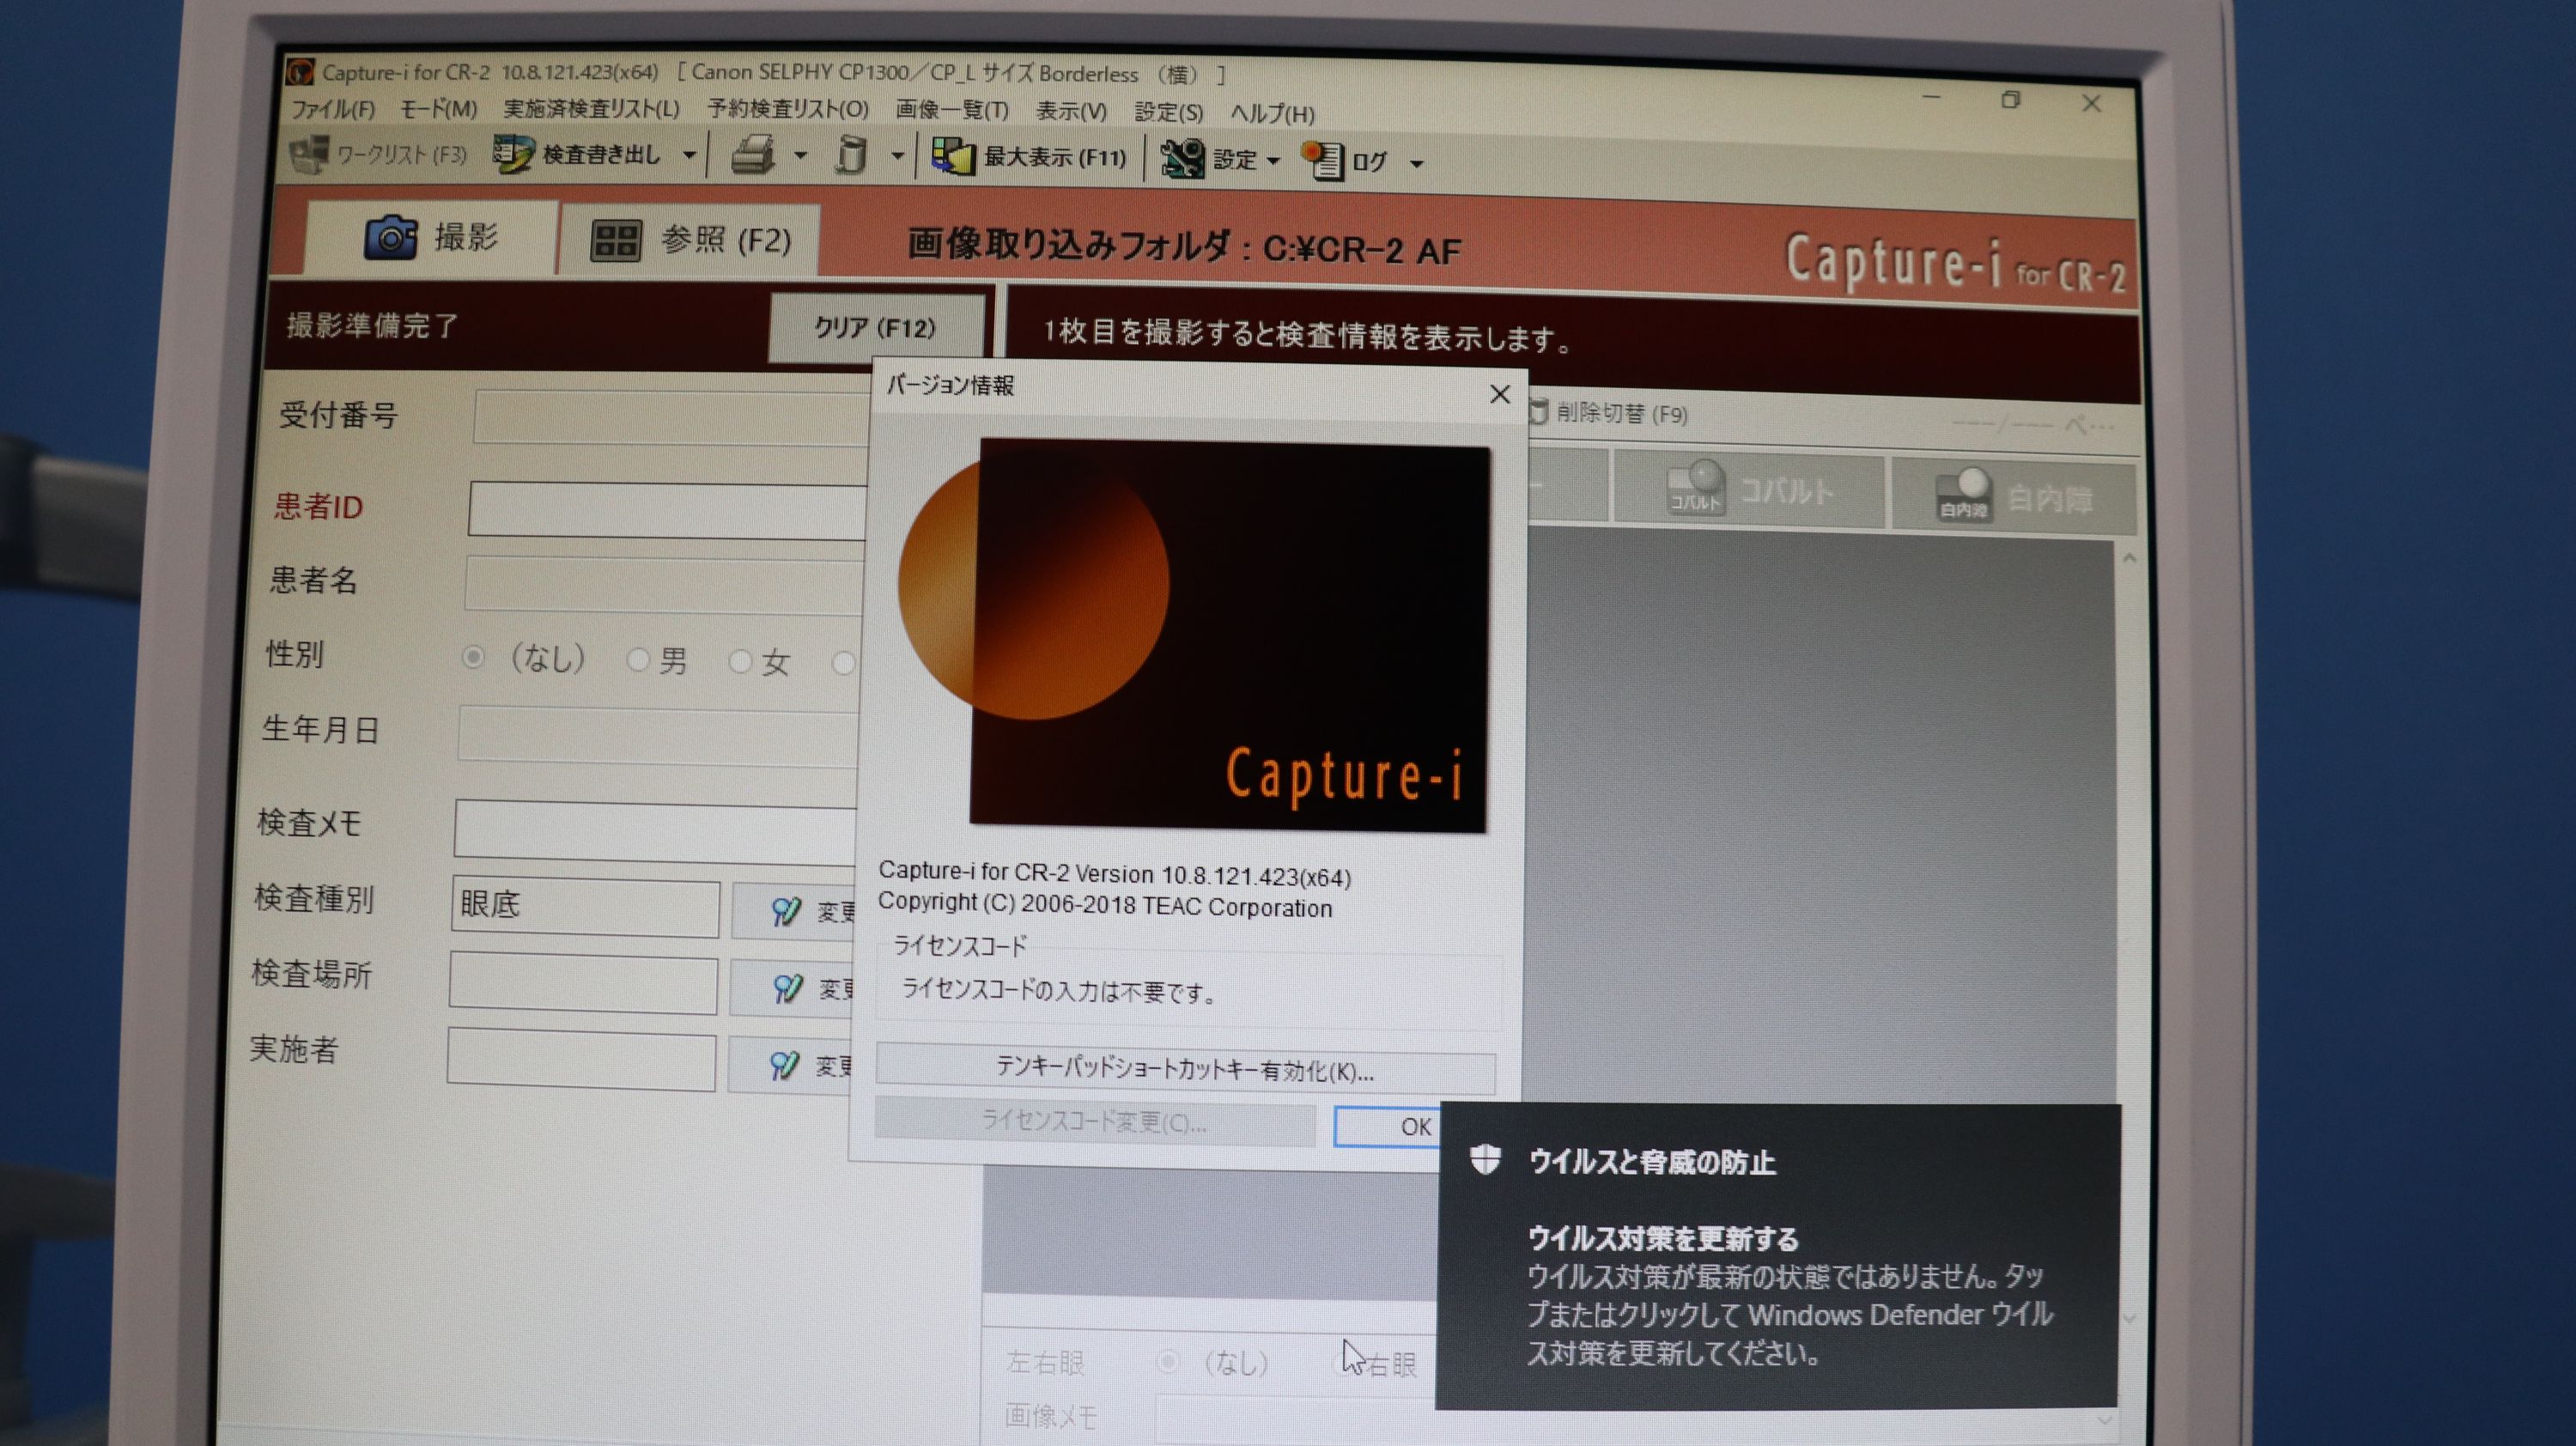
Task: Click the grid icon on 参照 tab
Action: [615, 241]
